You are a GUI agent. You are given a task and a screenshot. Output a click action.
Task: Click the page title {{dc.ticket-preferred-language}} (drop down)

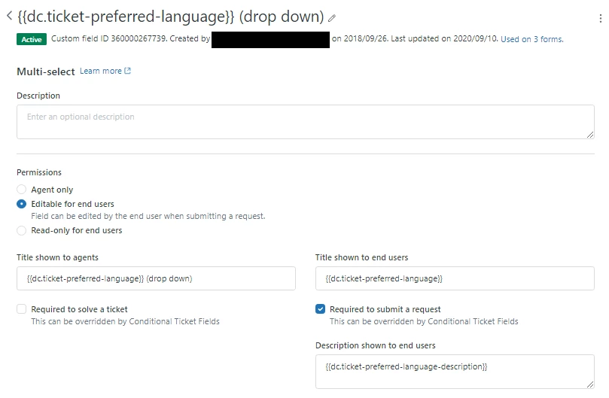tap(171, 17)
